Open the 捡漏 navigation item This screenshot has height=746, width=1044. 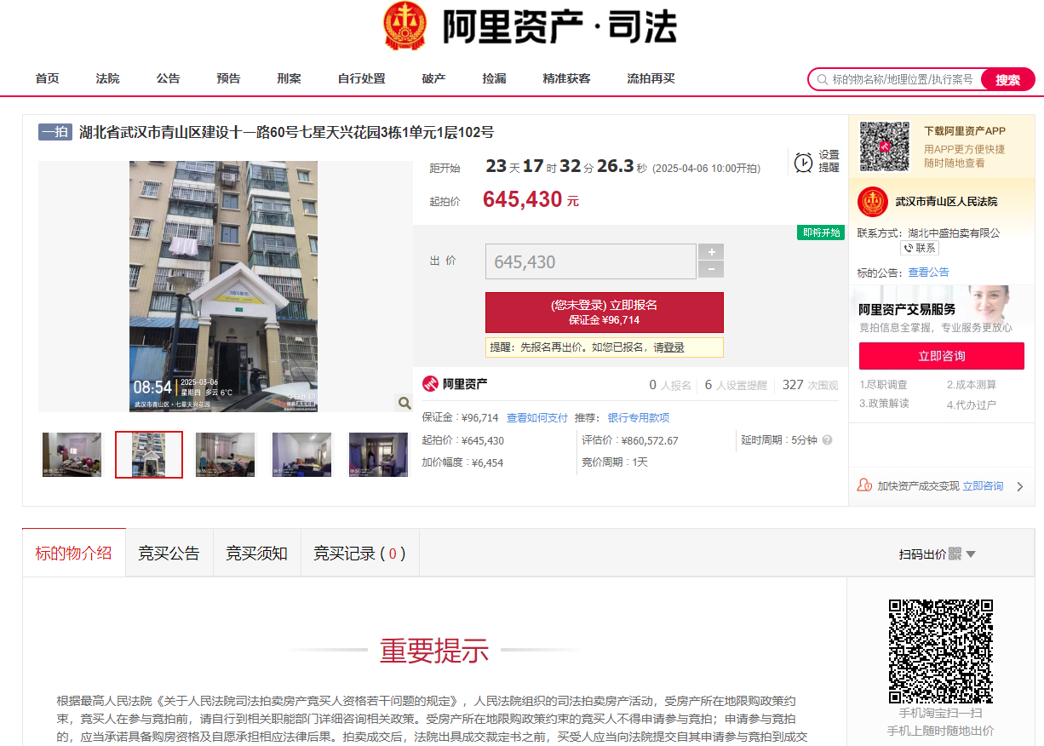click(x=495, y=78)
